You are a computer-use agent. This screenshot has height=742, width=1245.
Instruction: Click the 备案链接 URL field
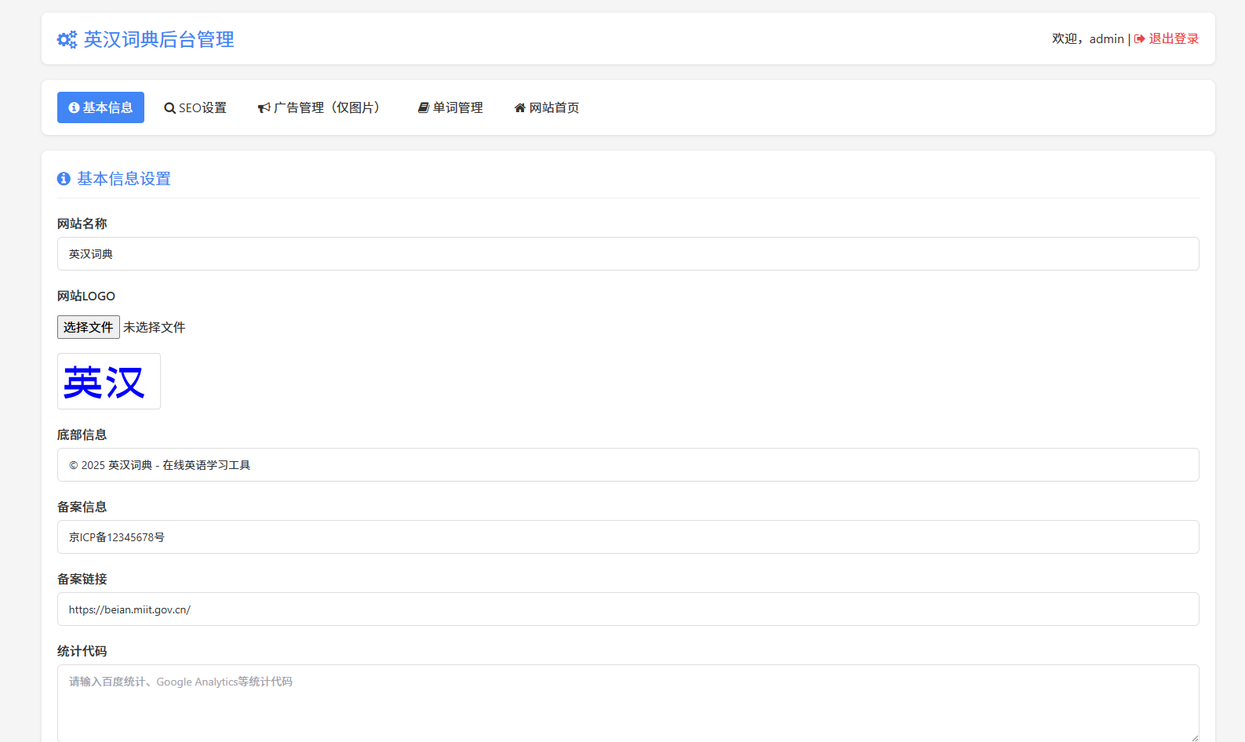[x=628, y=609]
